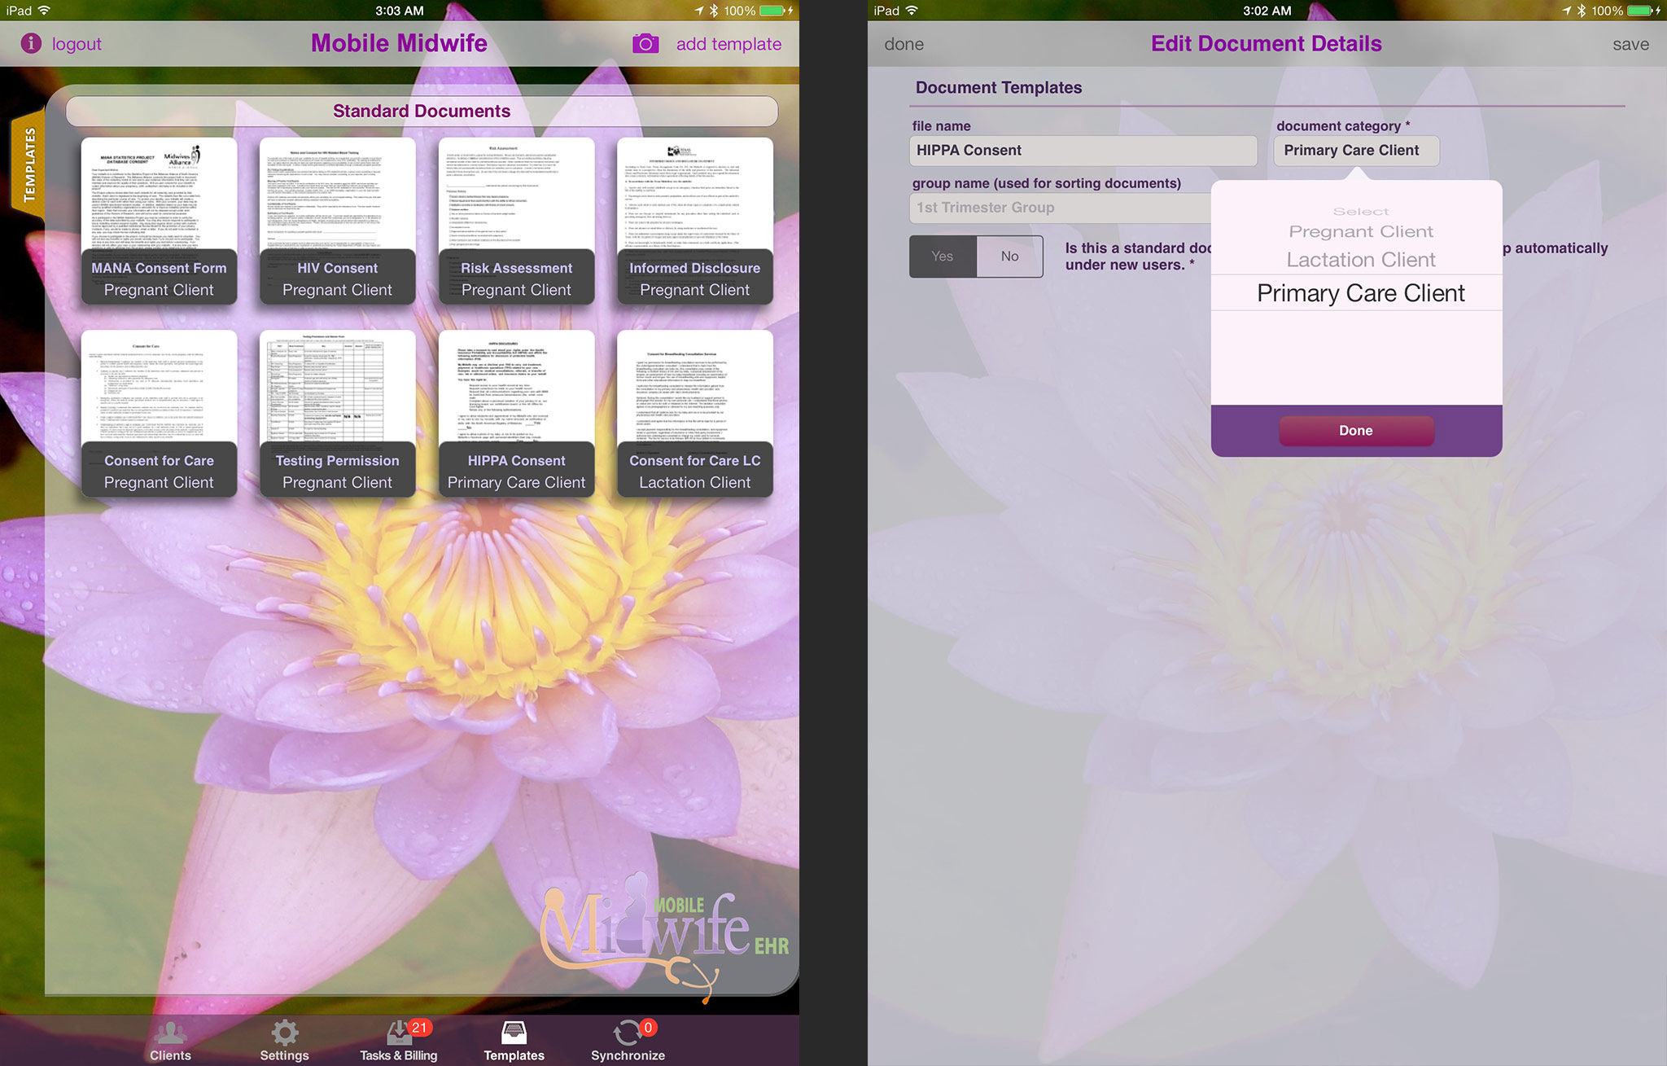Screen dimensions: 1667x1066
Task: Choose Pregnant Client in the picker
Action: tap(1360, 232)
